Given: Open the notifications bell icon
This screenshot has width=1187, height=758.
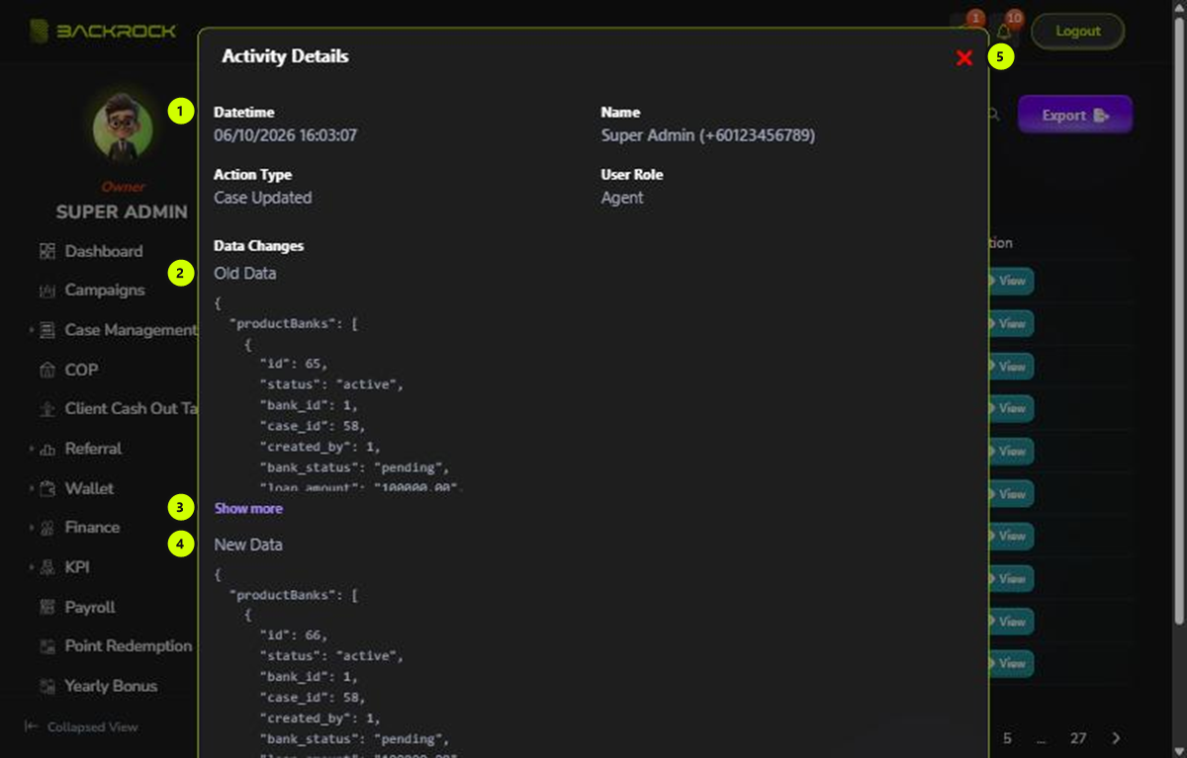Looking at the screenshot, I should (x=1004, y=32).
